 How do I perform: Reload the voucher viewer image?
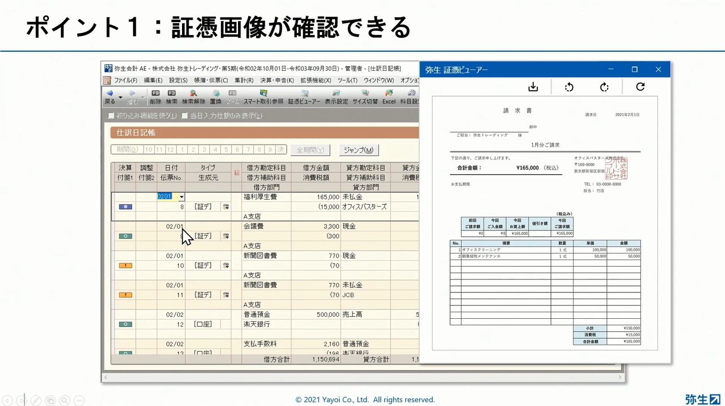tap(640, 87)
